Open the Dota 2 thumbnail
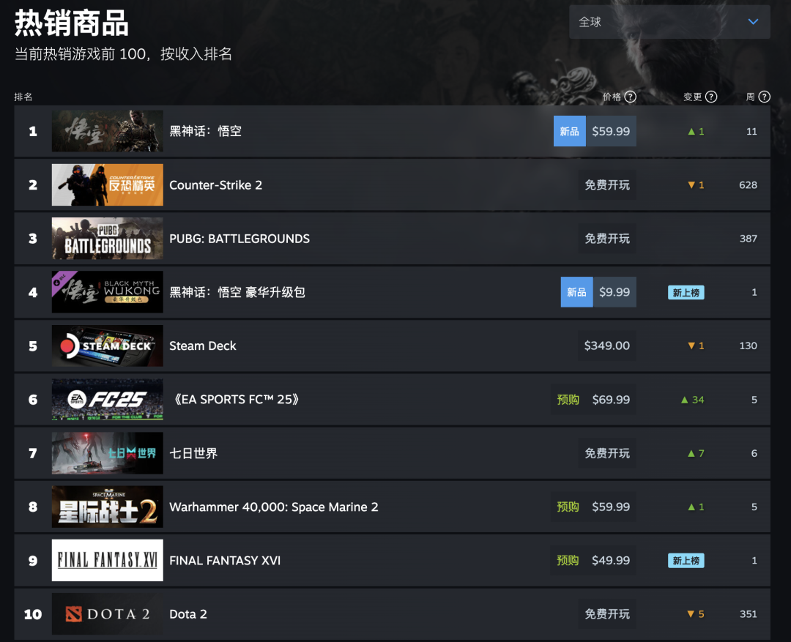This screenshot has height=642, width=791. tap(108, 613)
